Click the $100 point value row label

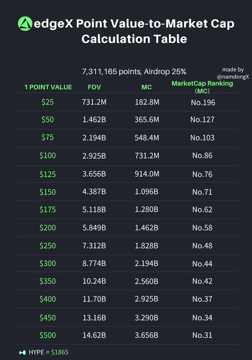tap(47, 156)
